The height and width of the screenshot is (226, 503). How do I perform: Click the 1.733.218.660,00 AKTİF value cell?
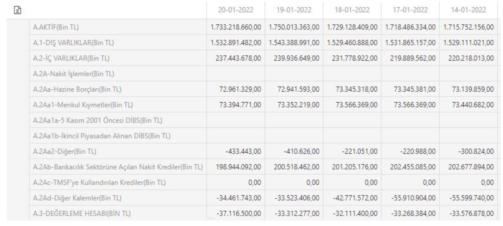click(236, 27)
